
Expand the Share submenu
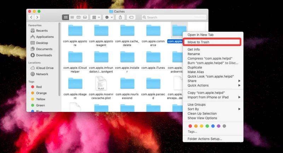[213, 81]
